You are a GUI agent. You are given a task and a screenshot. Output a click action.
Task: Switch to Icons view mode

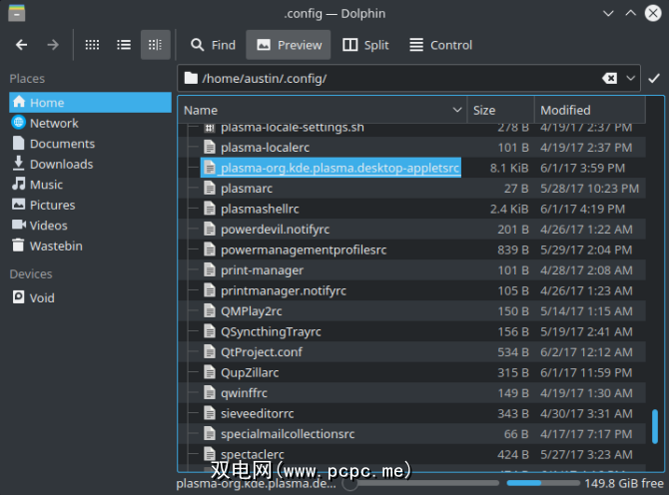[x=92, y=45]
